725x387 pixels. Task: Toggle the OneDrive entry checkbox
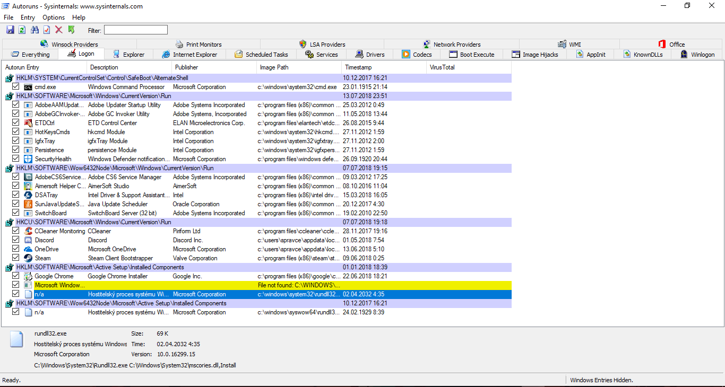[16, 249]
